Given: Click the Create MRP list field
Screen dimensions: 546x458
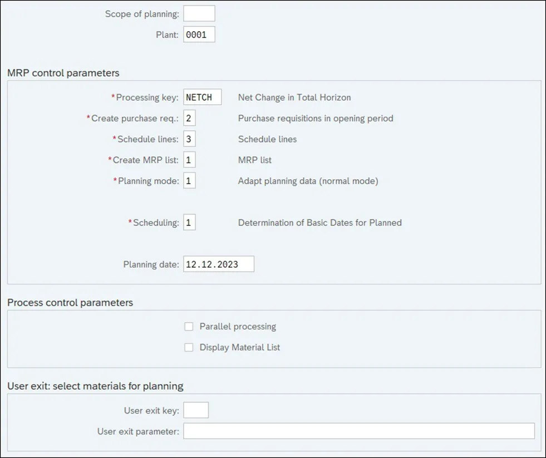Looking at the screenshot, I should 189,160.
